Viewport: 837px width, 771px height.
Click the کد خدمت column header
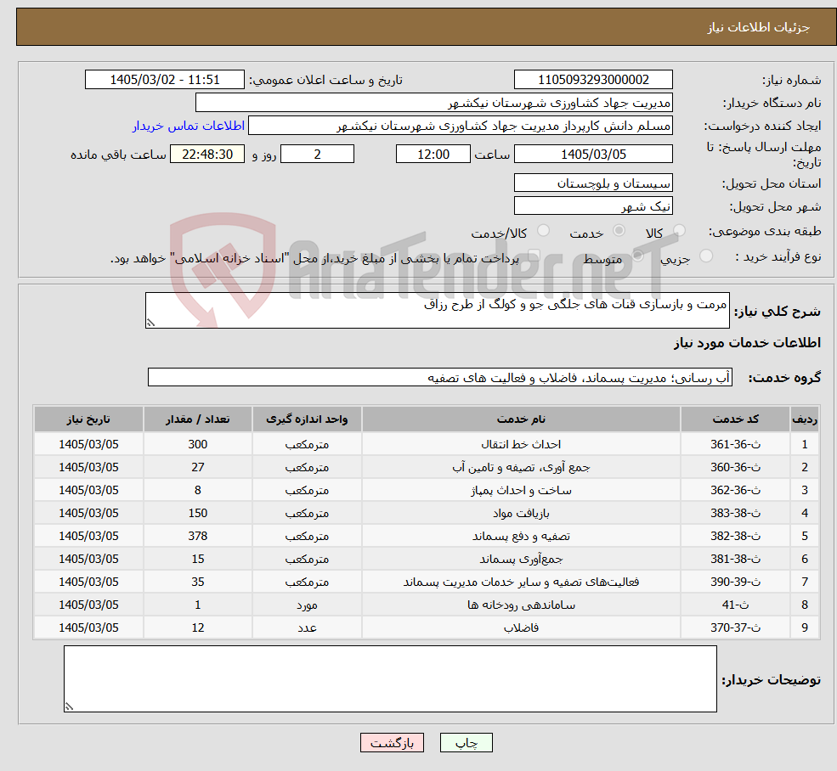tap(735, 419)
